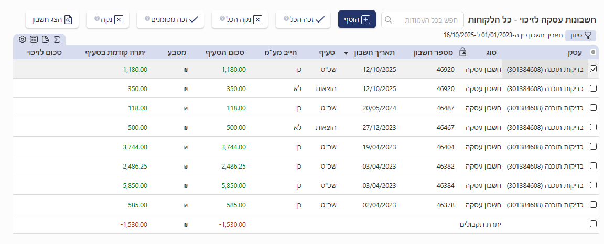The width and height of the screenshot is (604, 244).
Task: Open the table settings gear icon
Action: click(22, 39)
